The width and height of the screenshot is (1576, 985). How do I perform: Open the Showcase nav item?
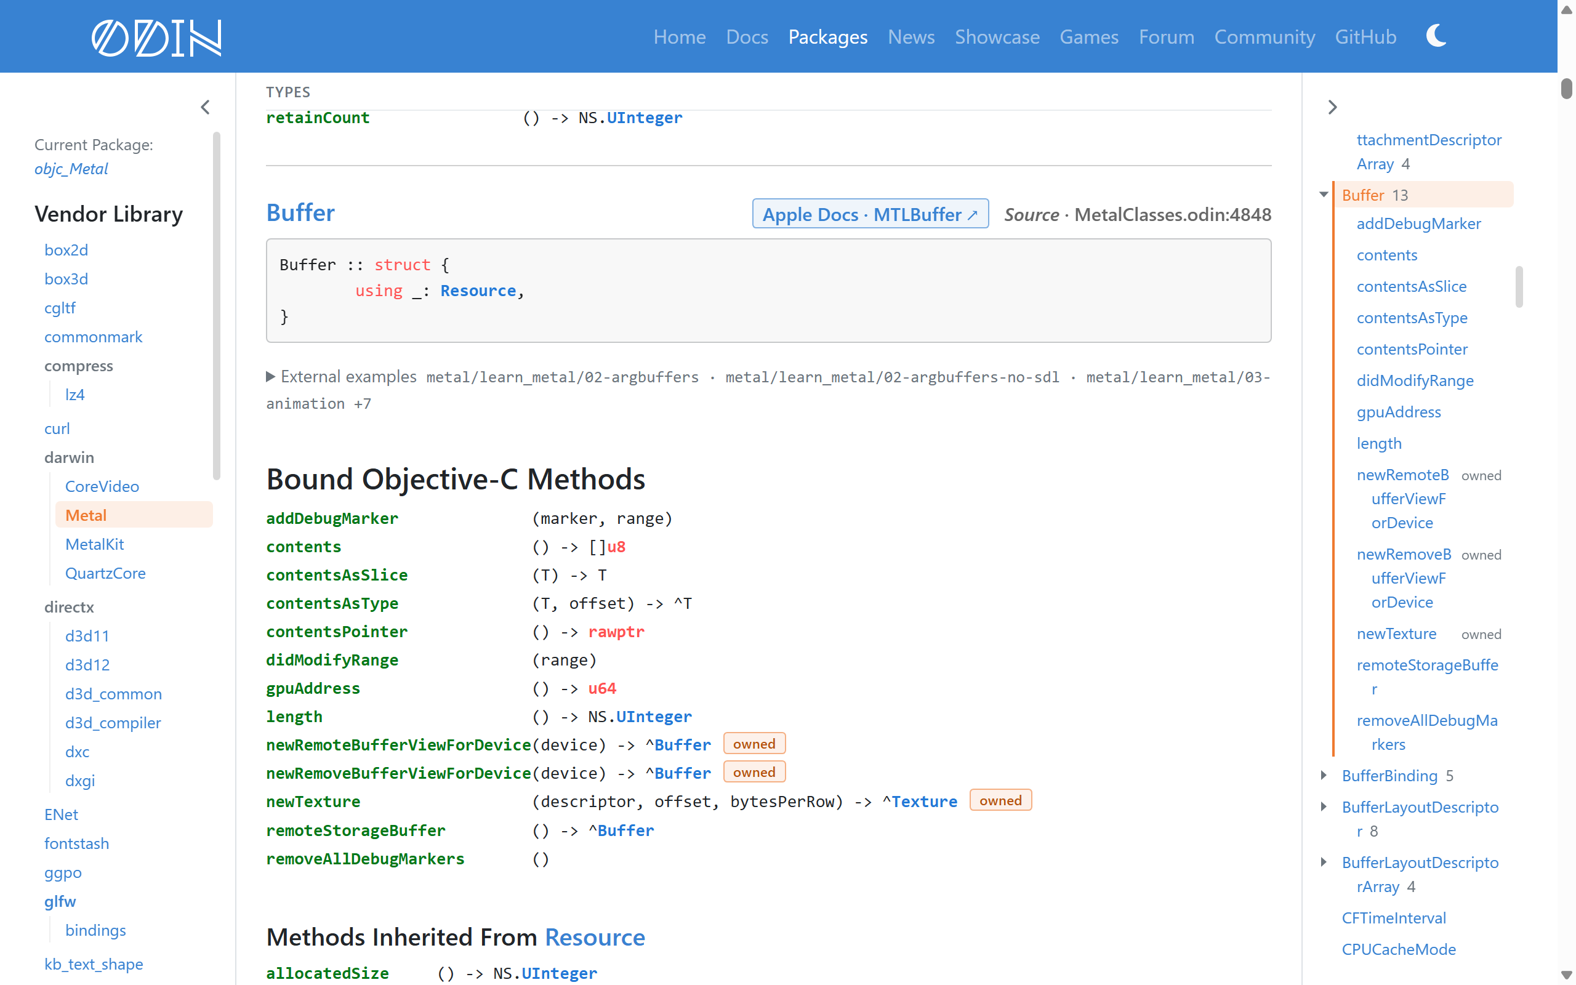pos(997,36)
